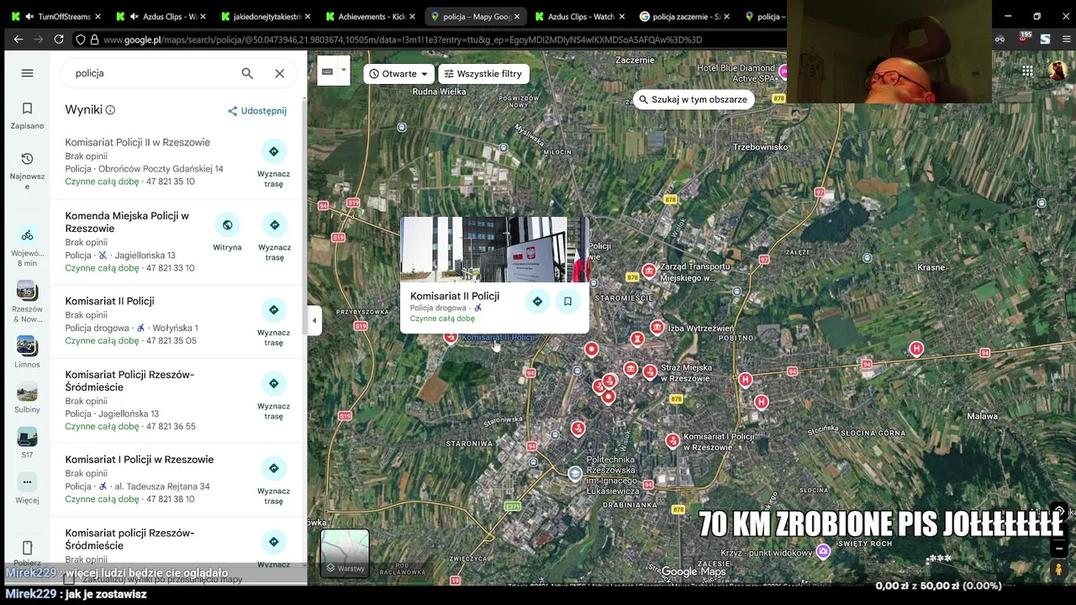Open the extension showing the 195 badge
1076x605 pixels.
pyautogui.click(x=1023, y=39)
